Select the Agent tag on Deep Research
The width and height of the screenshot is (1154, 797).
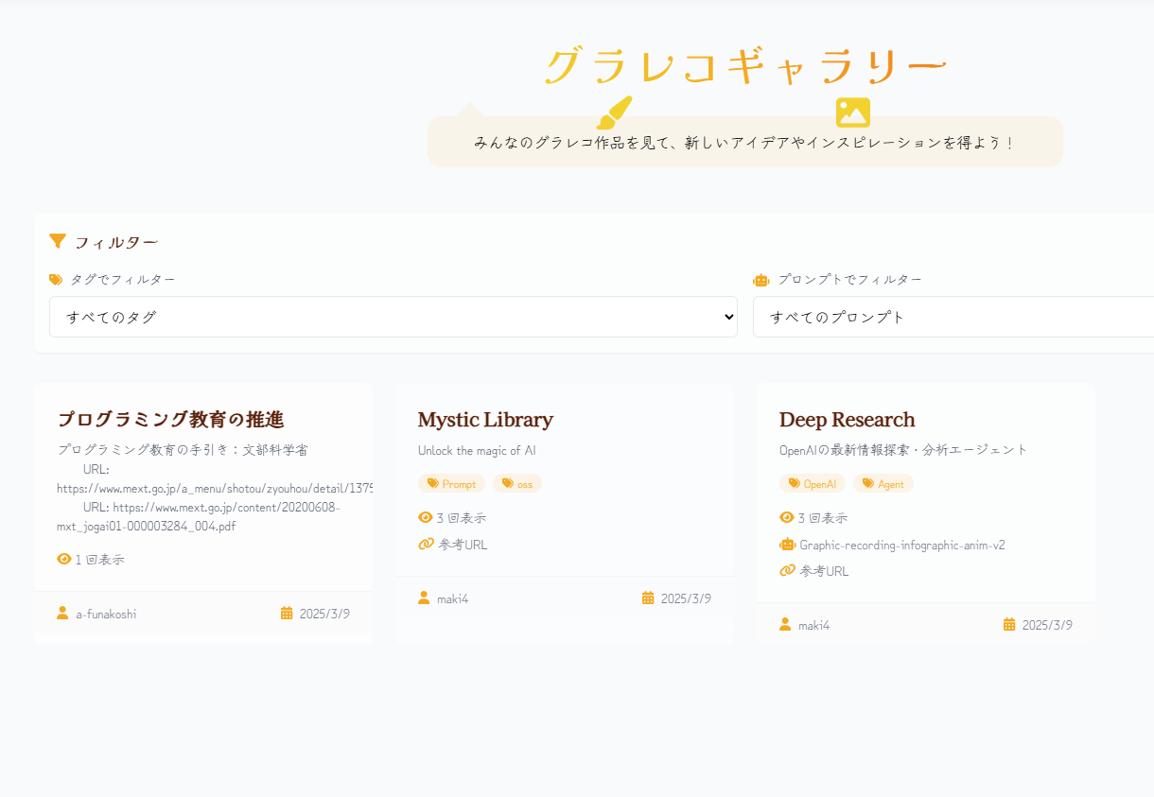point(883,483)
